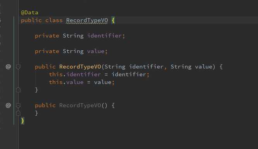Click the @Data annotation
The width and height of the screenshot is (258, 149).
pos(30,12)
